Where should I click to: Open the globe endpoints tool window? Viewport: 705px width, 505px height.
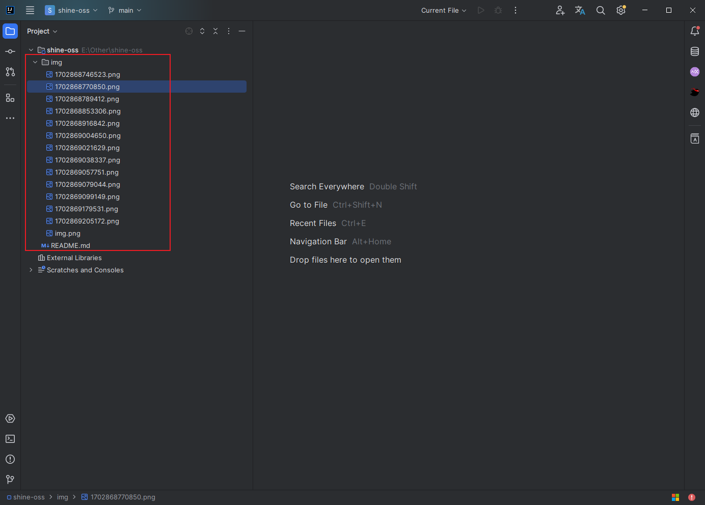point(695,113)
